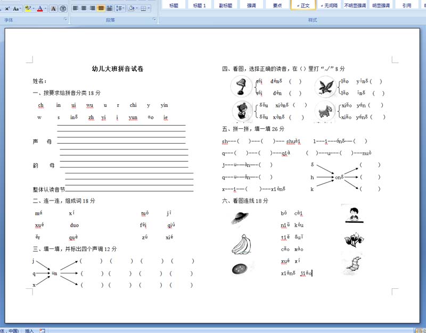Center align the text
This screenshot has height=333, width=426.
point(84,9)
